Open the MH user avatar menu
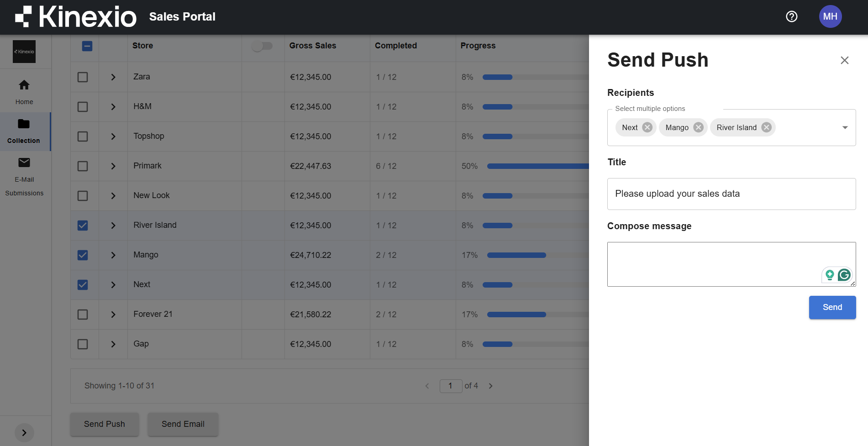Viewport: 868px width, 446px height. 830,17
